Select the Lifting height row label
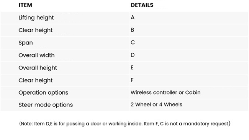 coord(36,18)
